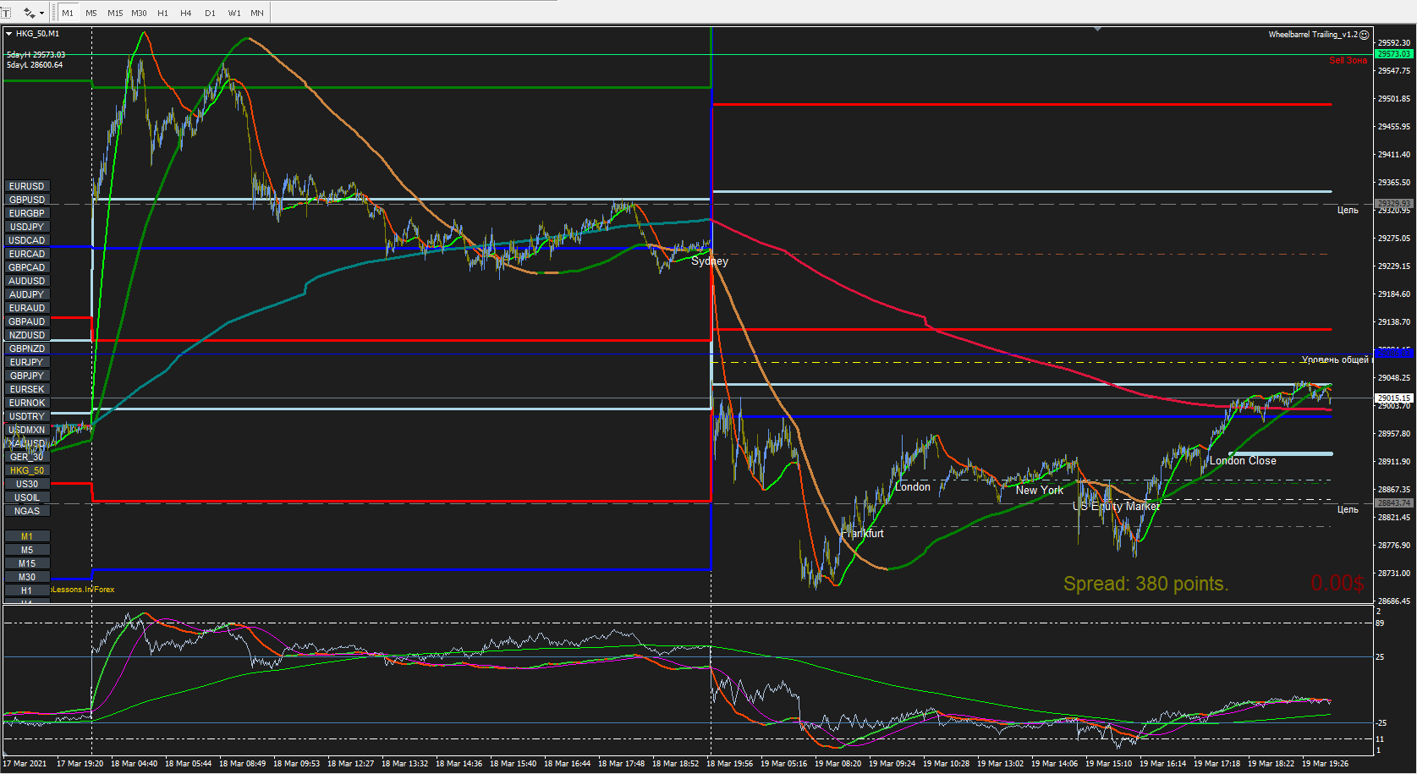Click the red Sell Зона label
Image resolution: width=1417 pixels, height=774 pixels.
(1348, 61)
